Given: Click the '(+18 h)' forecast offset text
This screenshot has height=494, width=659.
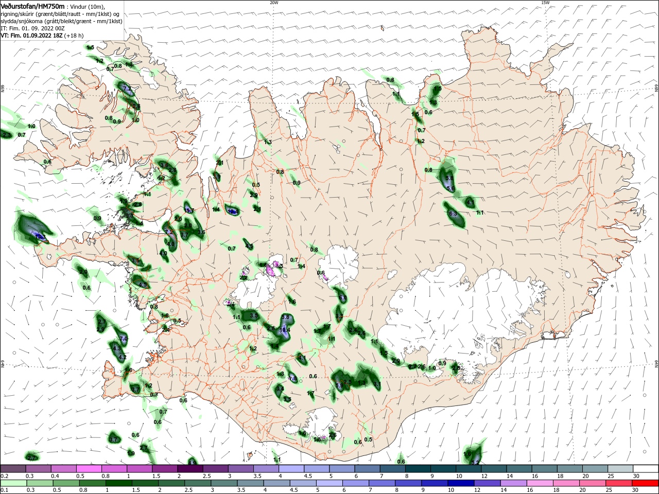Looking at the screenshot, I should coord(74,36).
